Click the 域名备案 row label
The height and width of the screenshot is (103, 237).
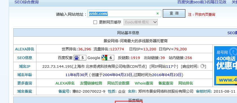pyautogui.click(x=25, y=91)
